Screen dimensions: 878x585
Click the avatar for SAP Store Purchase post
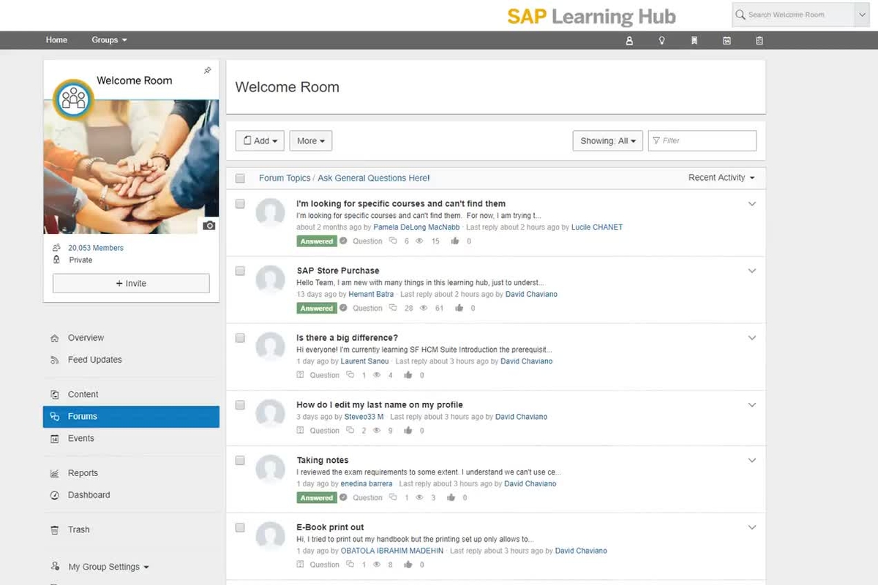pyautogui.click(x=270, y=279)
